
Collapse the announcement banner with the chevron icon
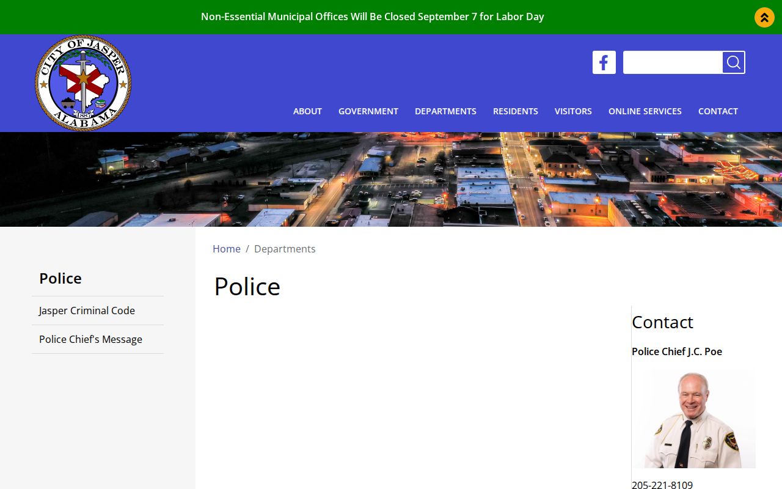point(764,17)
